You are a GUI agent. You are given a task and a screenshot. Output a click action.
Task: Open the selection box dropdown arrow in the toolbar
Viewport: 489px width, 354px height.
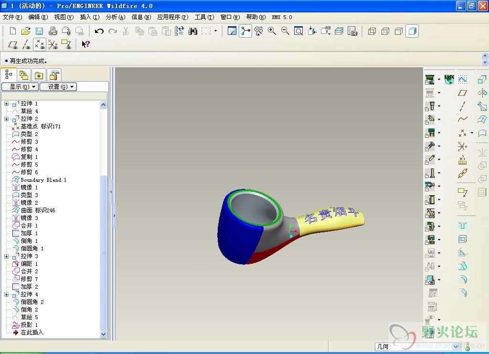tap(215, 31)
